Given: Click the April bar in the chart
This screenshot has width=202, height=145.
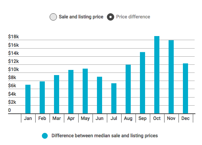Looking at the screenshot, I should coord(71,92).
